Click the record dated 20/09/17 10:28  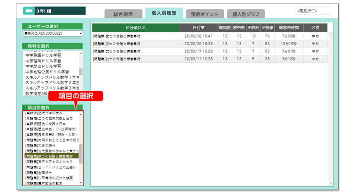tap(210, 51)
